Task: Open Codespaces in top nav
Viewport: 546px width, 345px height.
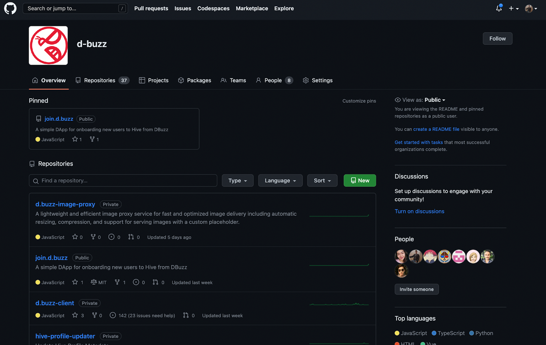Action: point(213,9)
